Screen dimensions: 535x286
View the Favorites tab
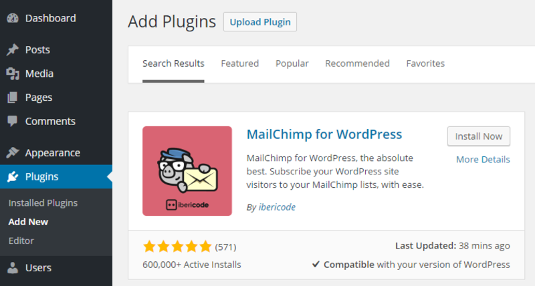pyautogui.click(x=425, y=63)
